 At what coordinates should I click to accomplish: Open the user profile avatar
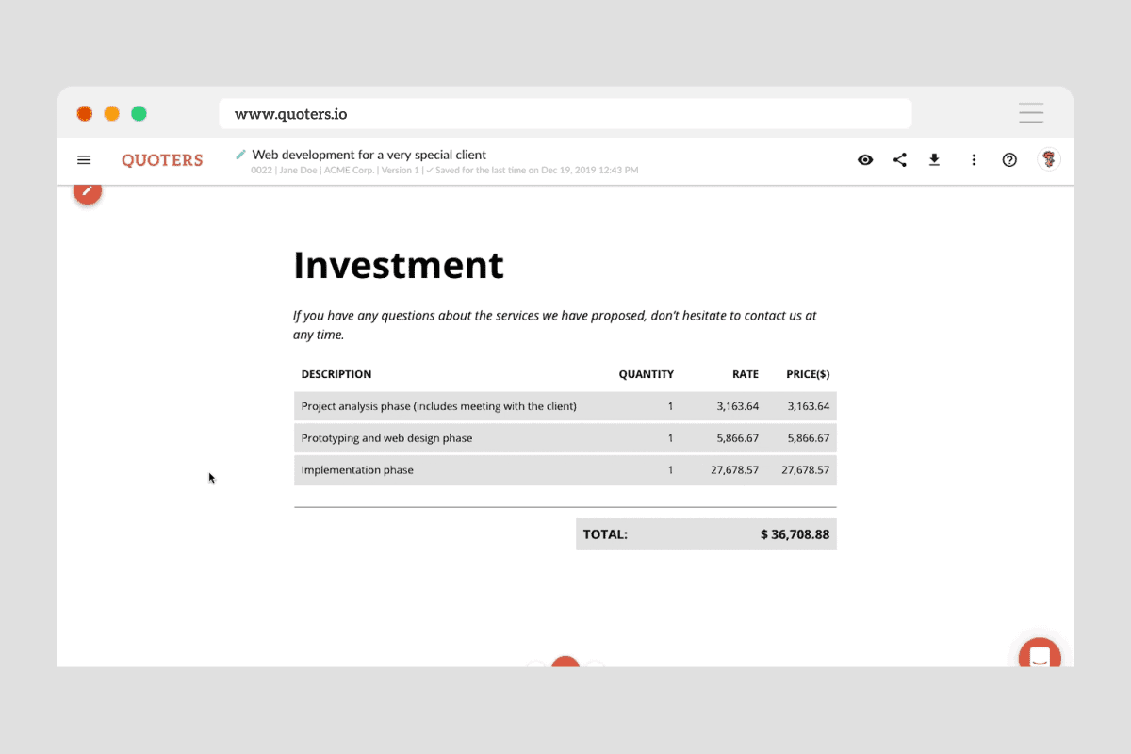pyautogui.click(x=1049, y=159)
